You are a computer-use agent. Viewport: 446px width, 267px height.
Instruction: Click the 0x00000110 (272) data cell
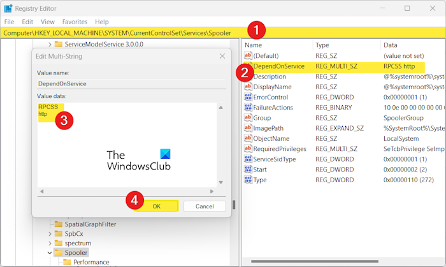pos(408,180)
